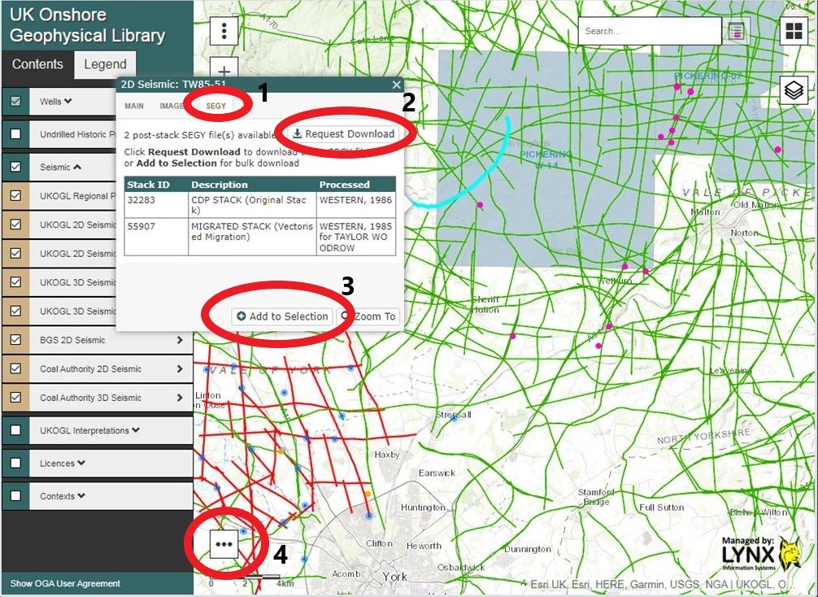The height and width of the screenshot is (597, 818).
Task: Open the IMAGE tab in the popup
Action: click(171, 106)
